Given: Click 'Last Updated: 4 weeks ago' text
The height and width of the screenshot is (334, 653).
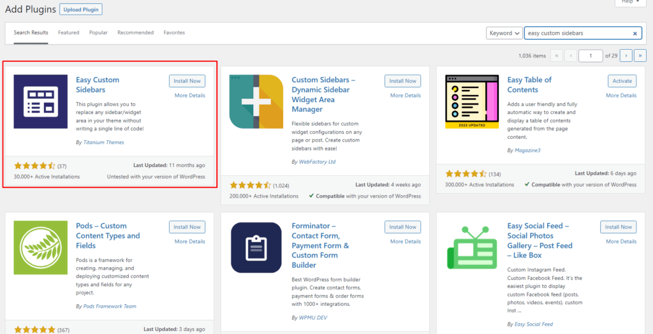Looking at the screenshot, I should (x=388, y=184).
